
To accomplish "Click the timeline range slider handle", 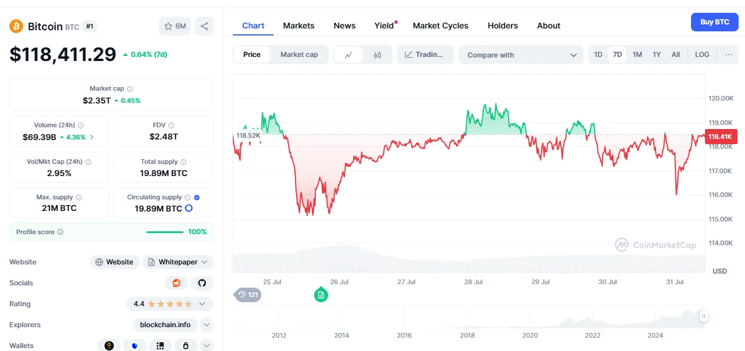I will pyautogui.click(x=704, y=316).
